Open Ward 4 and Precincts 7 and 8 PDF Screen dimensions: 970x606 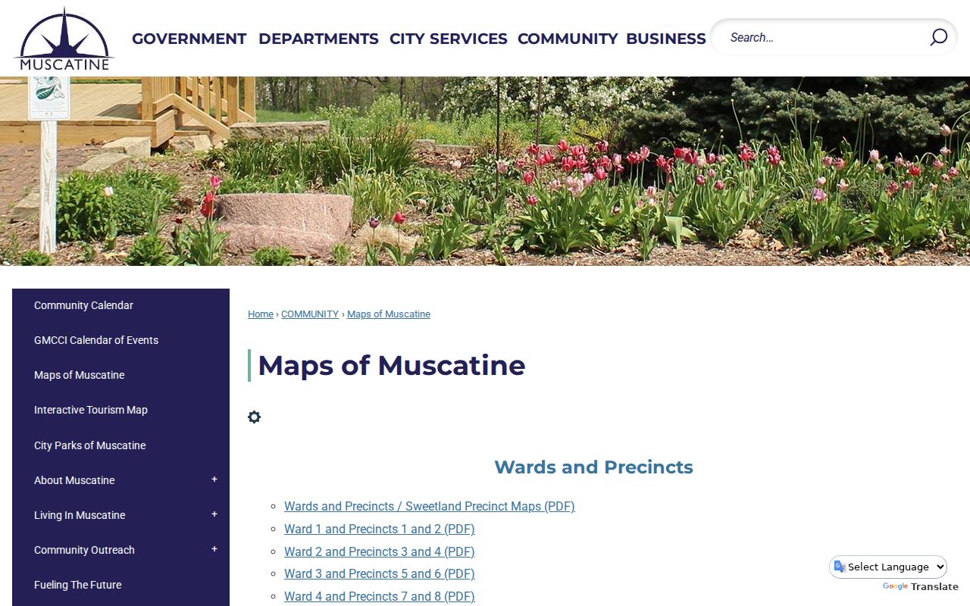[380, 596]
